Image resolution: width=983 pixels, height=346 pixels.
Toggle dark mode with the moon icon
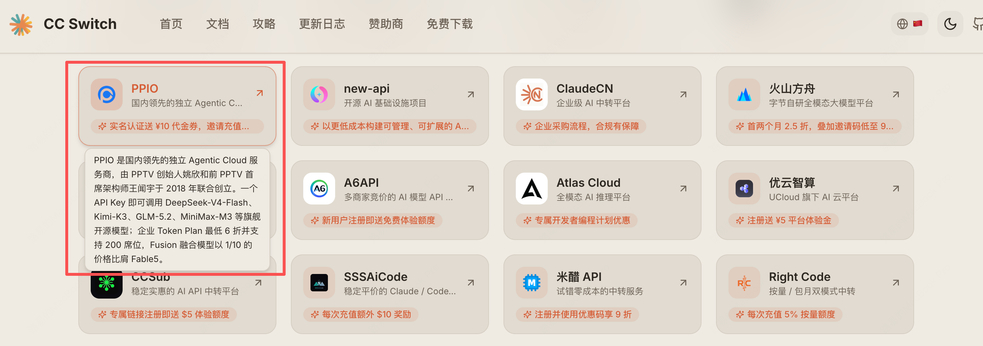point(950,24)
